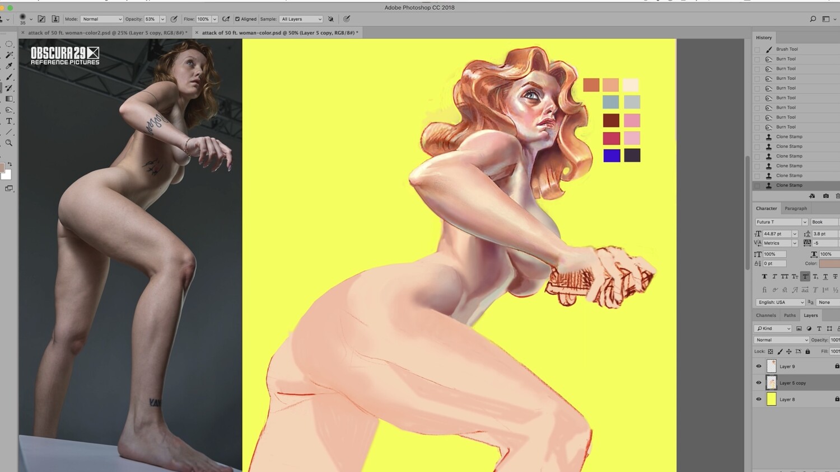Select the Line tool
This screenshot has height=472, width=840.
pyautogui.click(x=9, y=132)
